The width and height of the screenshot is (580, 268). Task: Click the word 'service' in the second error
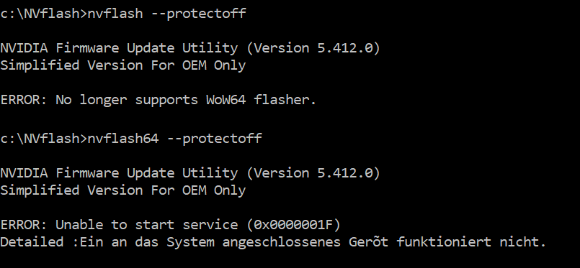point(210,225)
